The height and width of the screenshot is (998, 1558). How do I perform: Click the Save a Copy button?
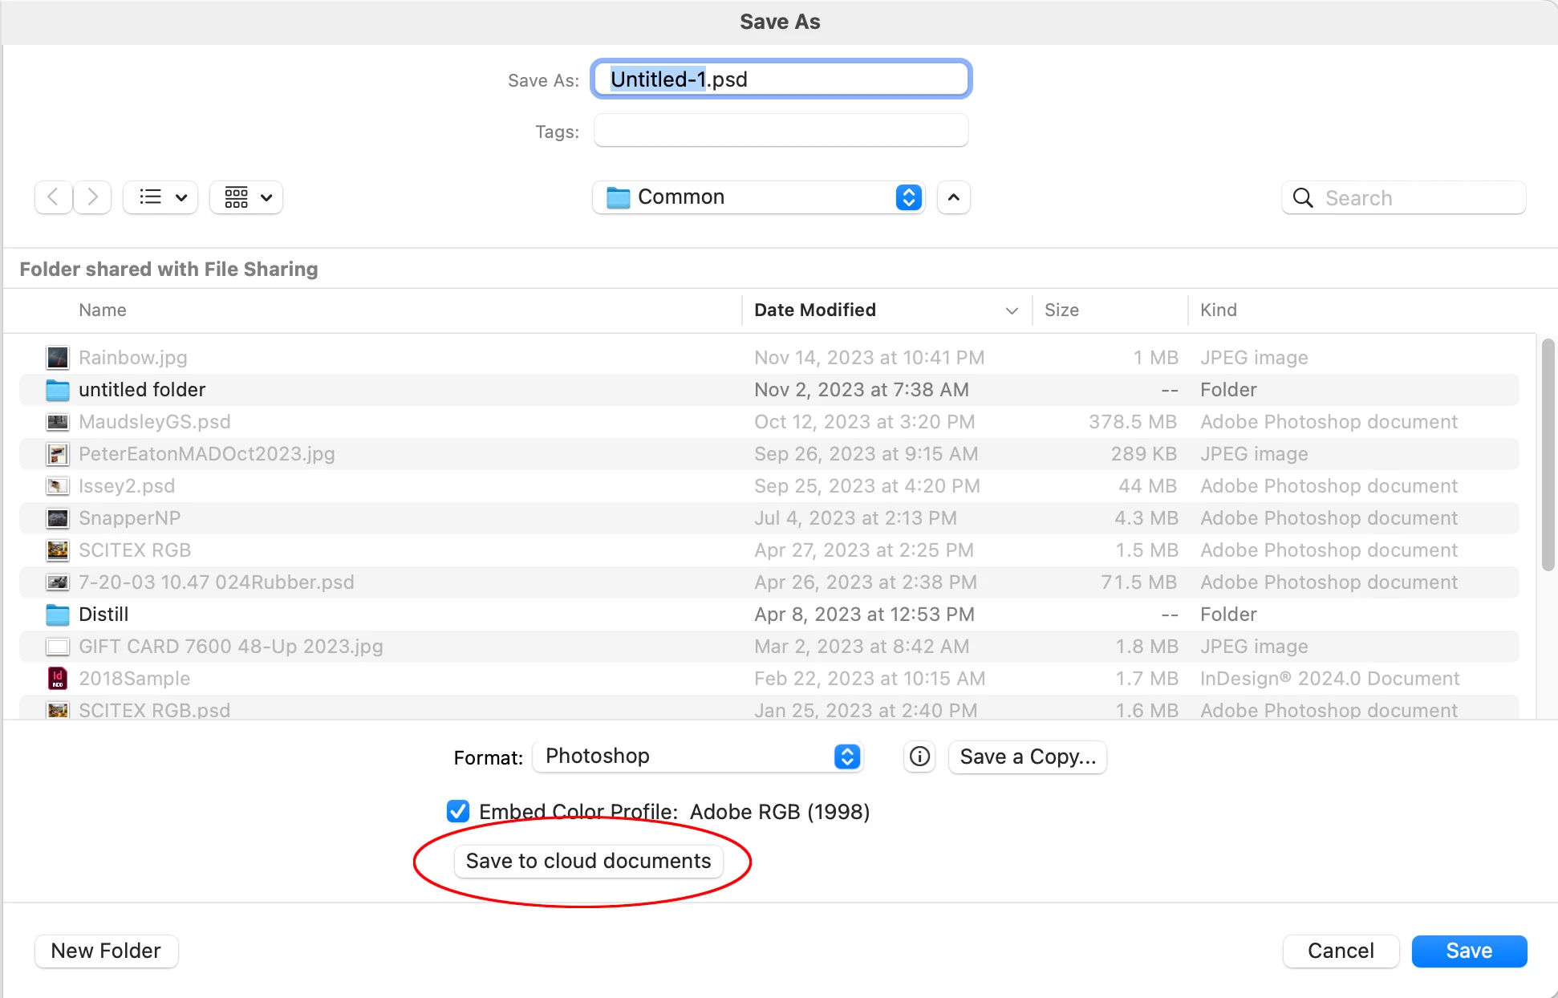(x=1027, y=757)
